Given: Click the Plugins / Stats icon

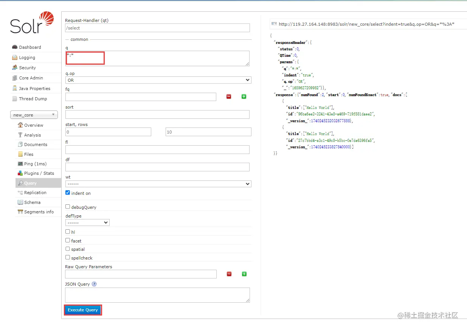Looking at the screenshot, I should pos(20,173).
